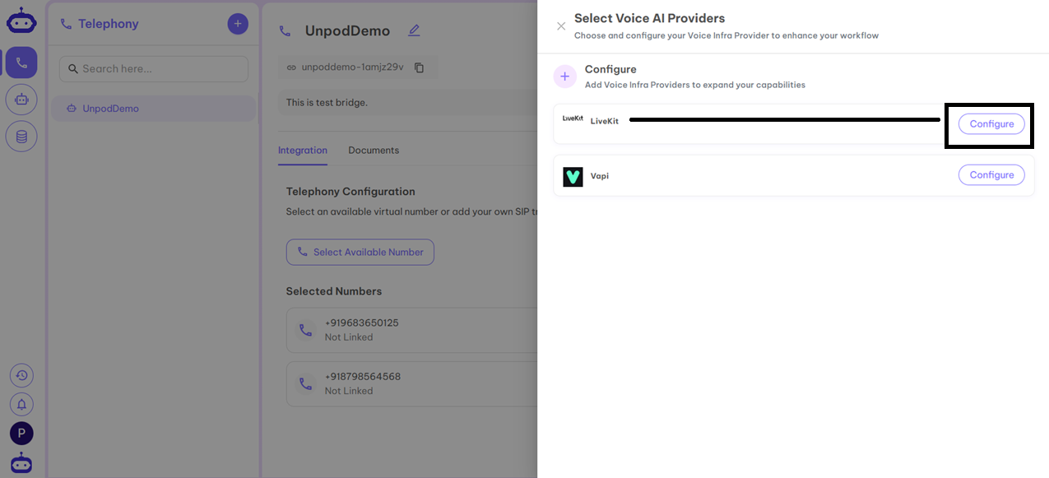Screen dimensions: 1049x478
Task: Select the UnpodDemo bridge in the list
Action: click(153, 108)
